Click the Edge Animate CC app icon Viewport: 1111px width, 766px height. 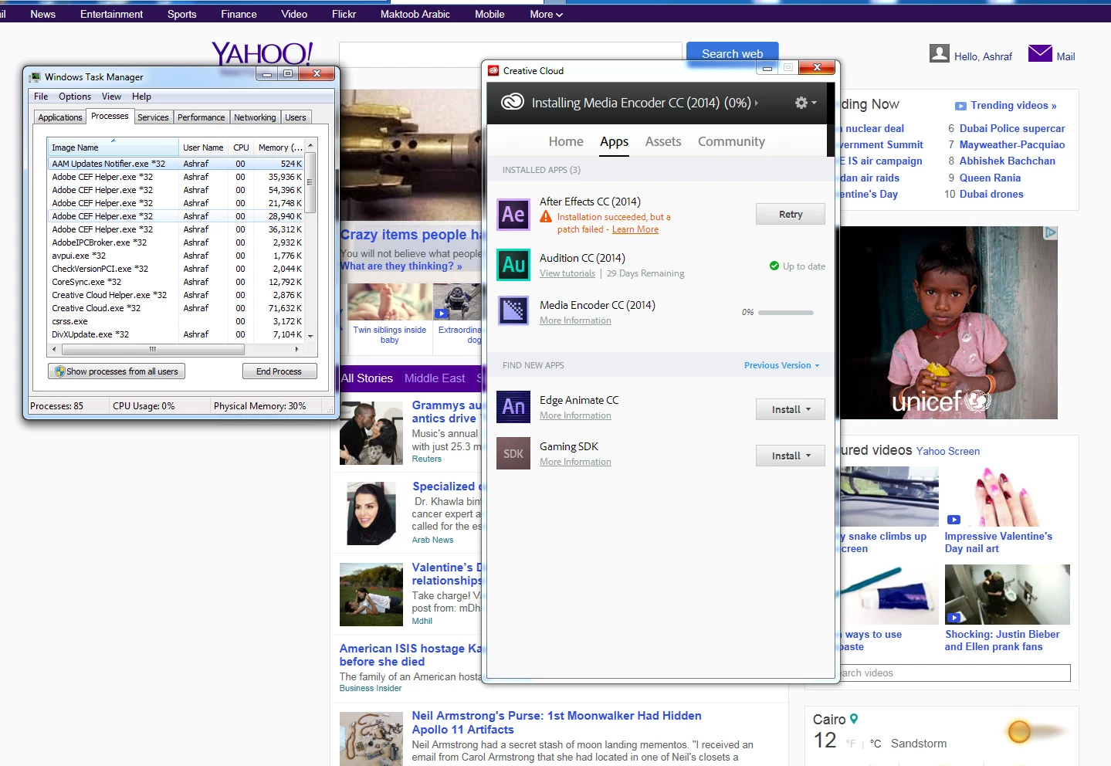click(x=513, y=407)
